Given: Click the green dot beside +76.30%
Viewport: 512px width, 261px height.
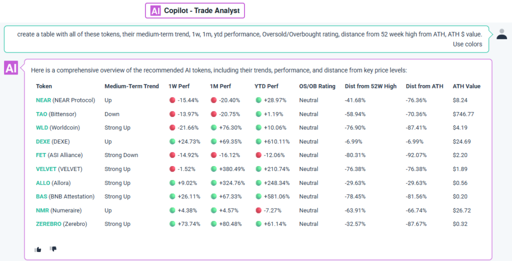Looking at the screenshot, I should click(214, 127).
